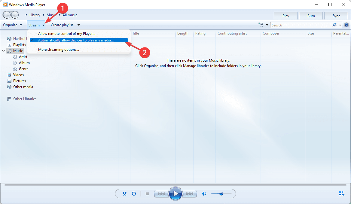The height and width of the screenshot is (204, 351).
Task: Toggle shuffle playback
Action: point(124,194)
